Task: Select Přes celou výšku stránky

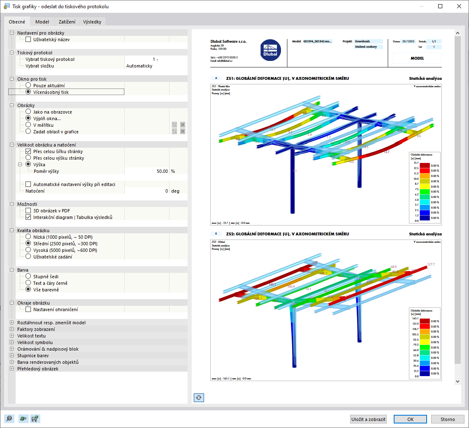Action: 28,158
